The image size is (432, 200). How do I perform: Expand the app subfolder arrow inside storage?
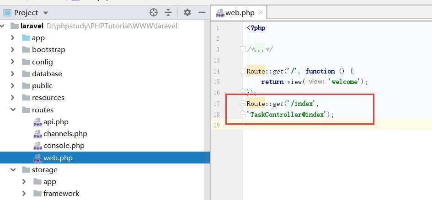pos(24,182)
